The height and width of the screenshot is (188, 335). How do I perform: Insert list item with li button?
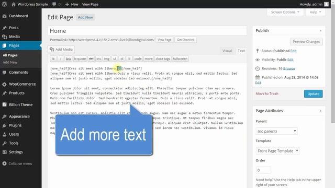pyautogui.click(x=129, y=58)
